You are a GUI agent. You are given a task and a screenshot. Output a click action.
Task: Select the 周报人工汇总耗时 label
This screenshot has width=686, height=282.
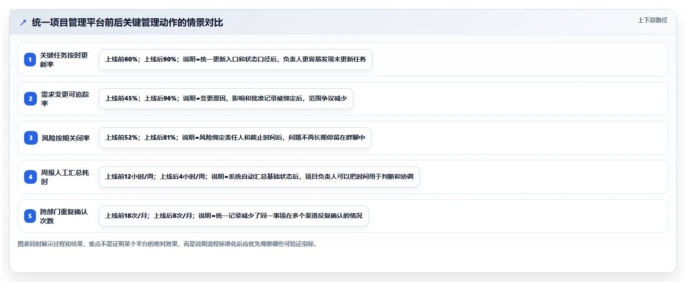tap(64, 177)
